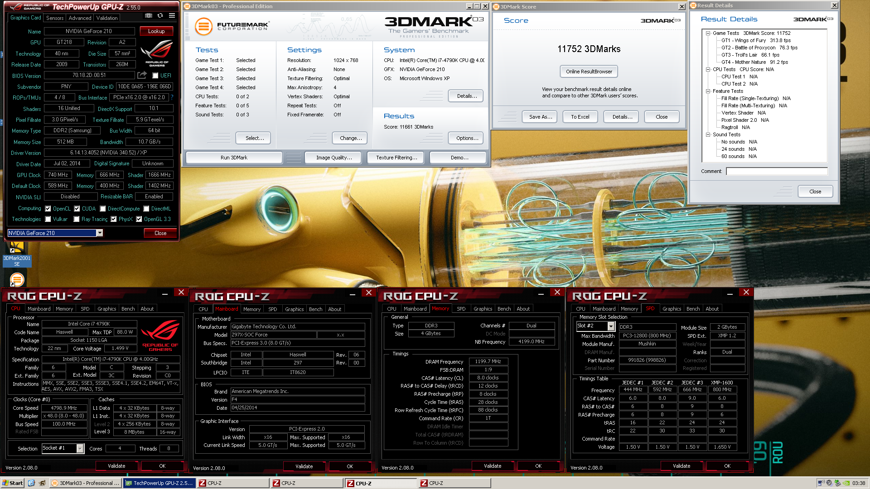Click the system clock showing 03:38
This screenshot has height=489, width=870.
point(858,483)
